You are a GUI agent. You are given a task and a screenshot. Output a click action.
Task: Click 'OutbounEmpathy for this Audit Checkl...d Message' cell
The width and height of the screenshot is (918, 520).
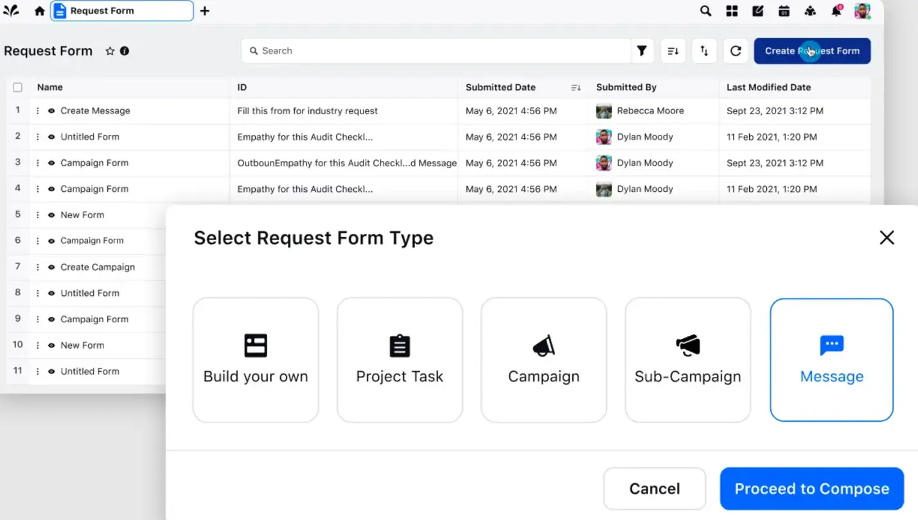pos(347,163)
